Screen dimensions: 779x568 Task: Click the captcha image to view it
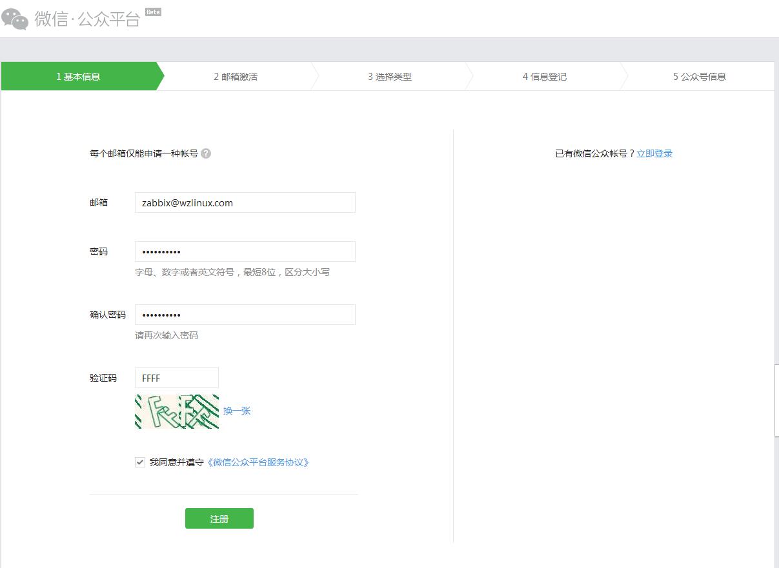click(x=176, y=411)
